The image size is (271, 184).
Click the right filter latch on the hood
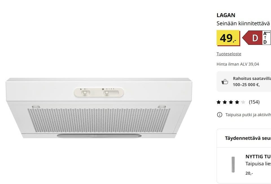point(161,107)
